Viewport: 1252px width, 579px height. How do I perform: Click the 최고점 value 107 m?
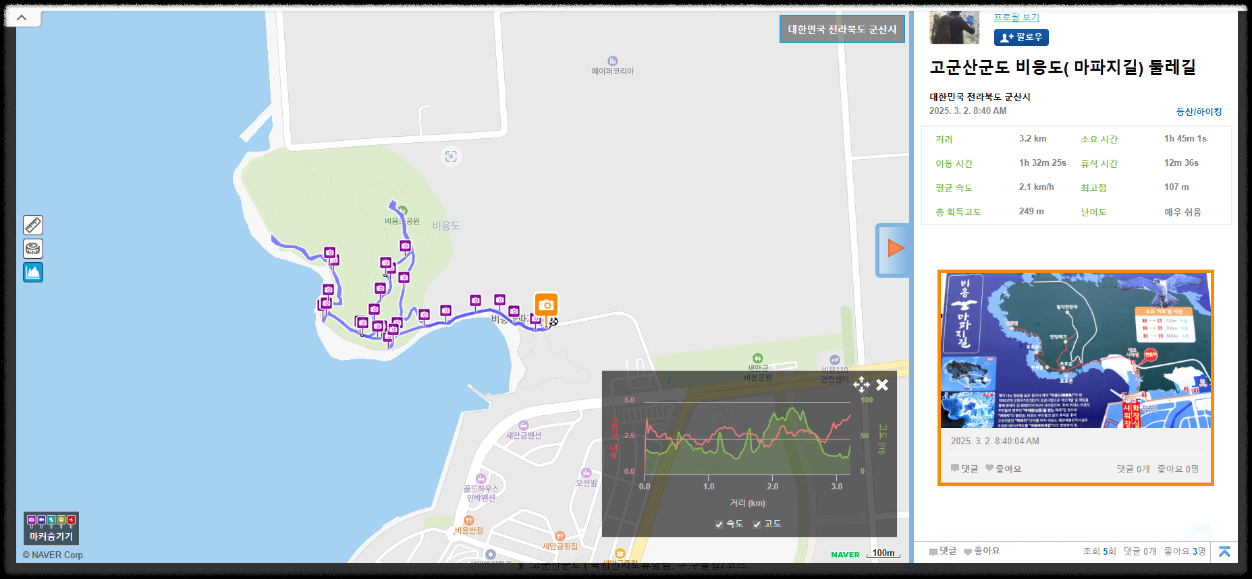click(x=1176, y=187)
